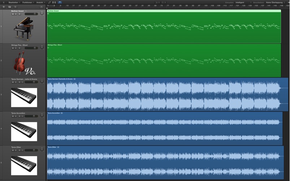Click the pan knob of Strings Pizz. /Short

42,47
